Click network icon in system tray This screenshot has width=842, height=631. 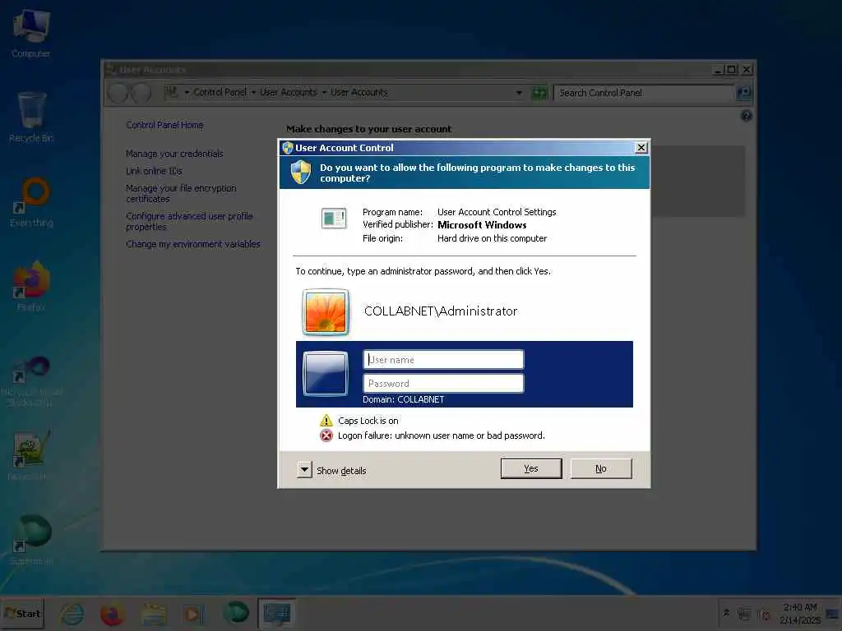[x=744, y=613]
